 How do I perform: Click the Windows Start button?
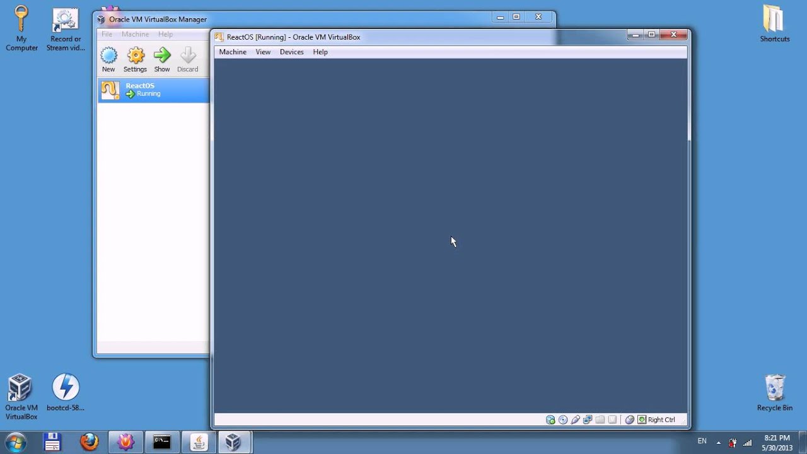(x=16, y=442)
